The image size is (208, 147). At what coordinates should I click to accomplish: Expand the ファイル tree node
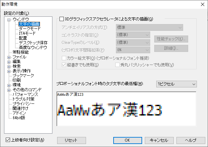9,57
